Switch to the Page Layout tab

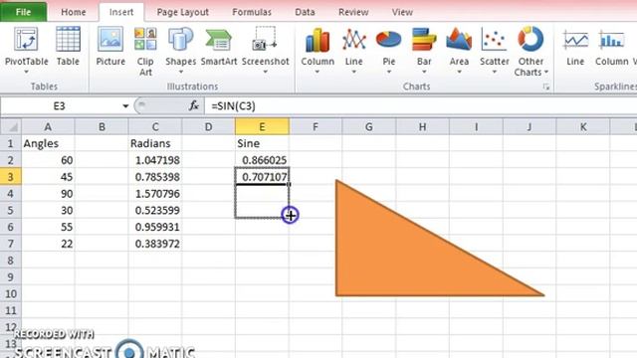tap(182, 12)
